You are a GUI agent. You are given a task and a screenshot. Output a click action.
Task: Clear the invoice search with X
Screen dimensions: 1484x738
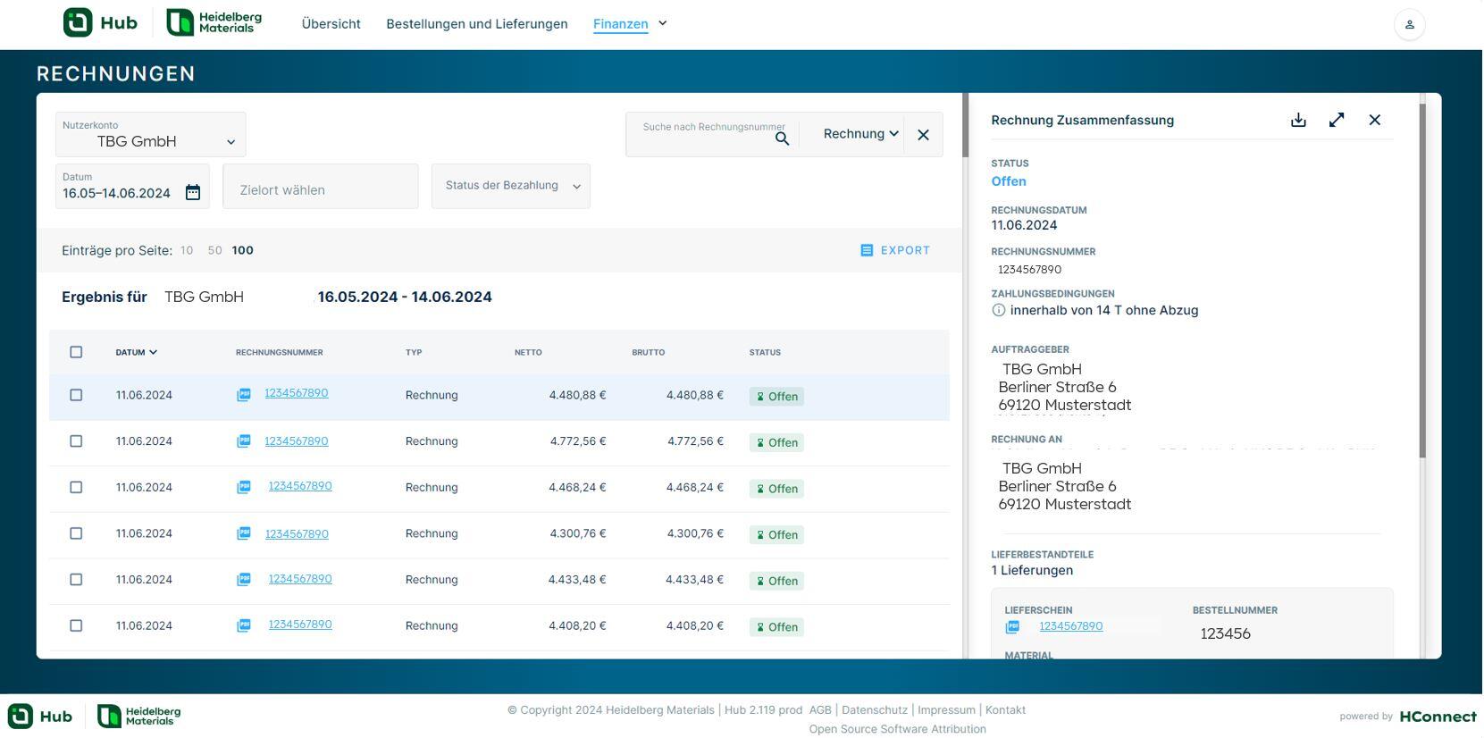coord(923,135)
